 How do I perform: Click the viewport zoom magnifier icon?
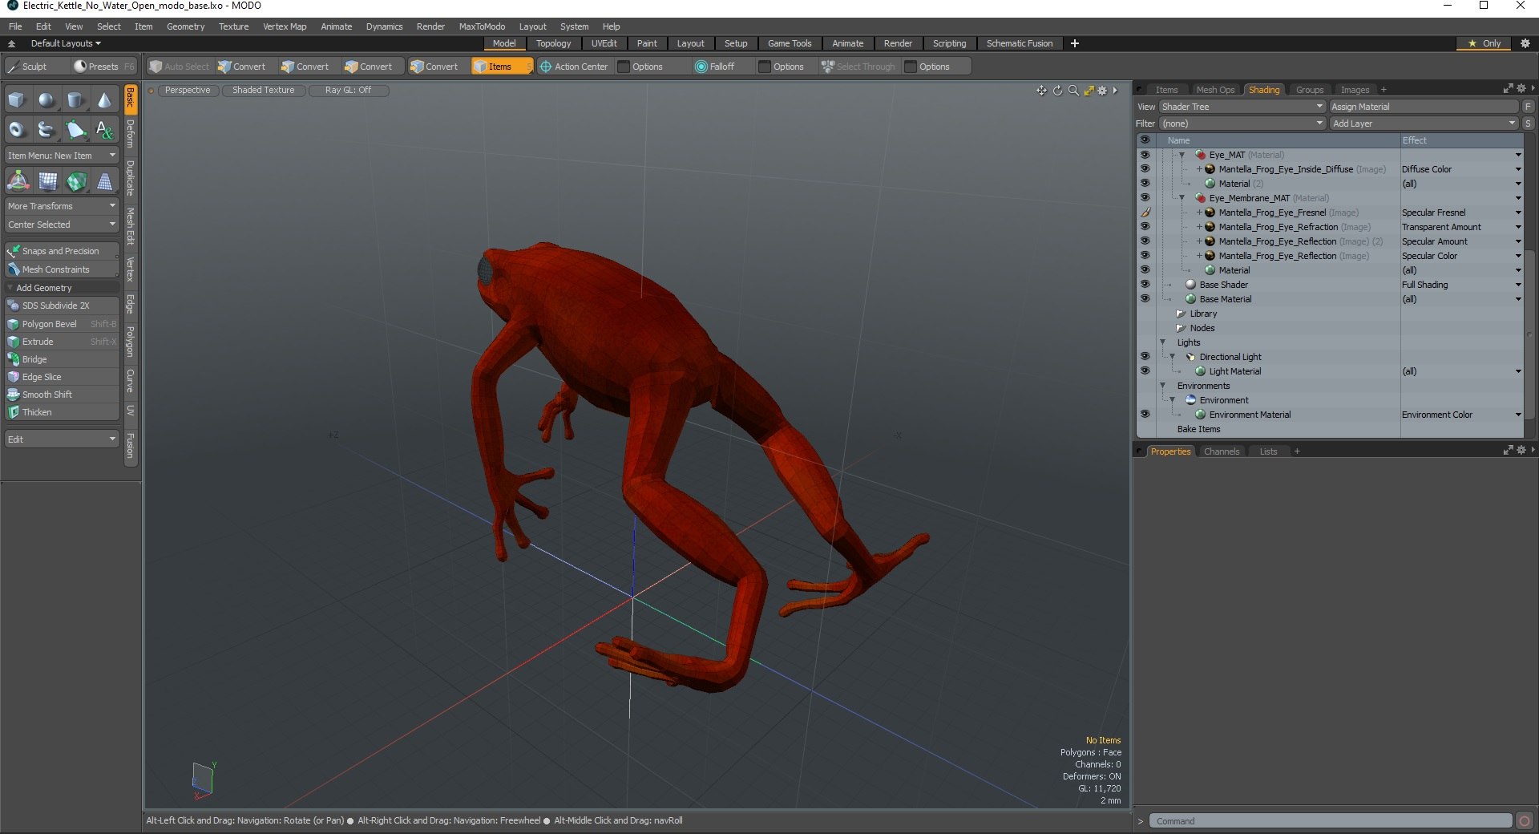point(1073,91)
